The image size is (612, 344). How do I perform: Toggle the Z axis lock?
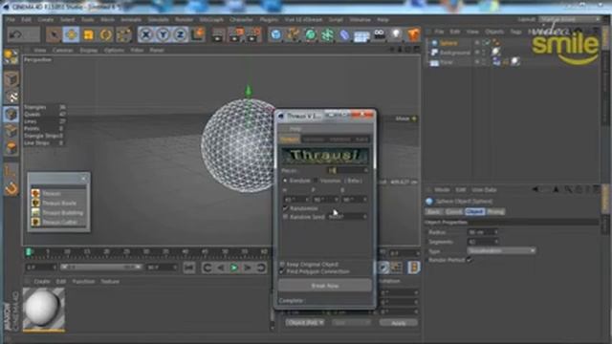click(181, 35)
